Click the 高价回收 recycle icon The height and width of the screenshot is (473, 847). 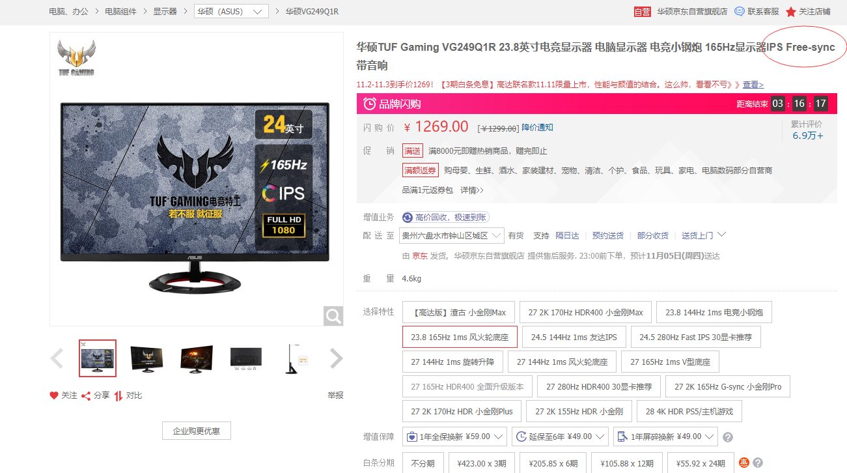pyautogui.click(x=408, y=218)
